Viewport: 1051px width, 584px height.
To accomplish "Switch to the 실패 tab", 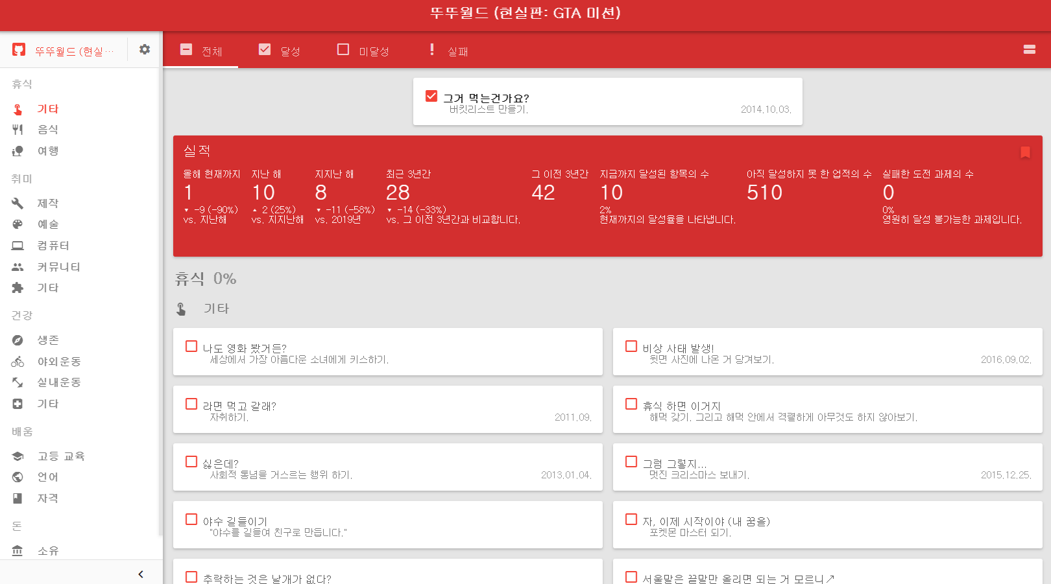I will tap(449, 50).
